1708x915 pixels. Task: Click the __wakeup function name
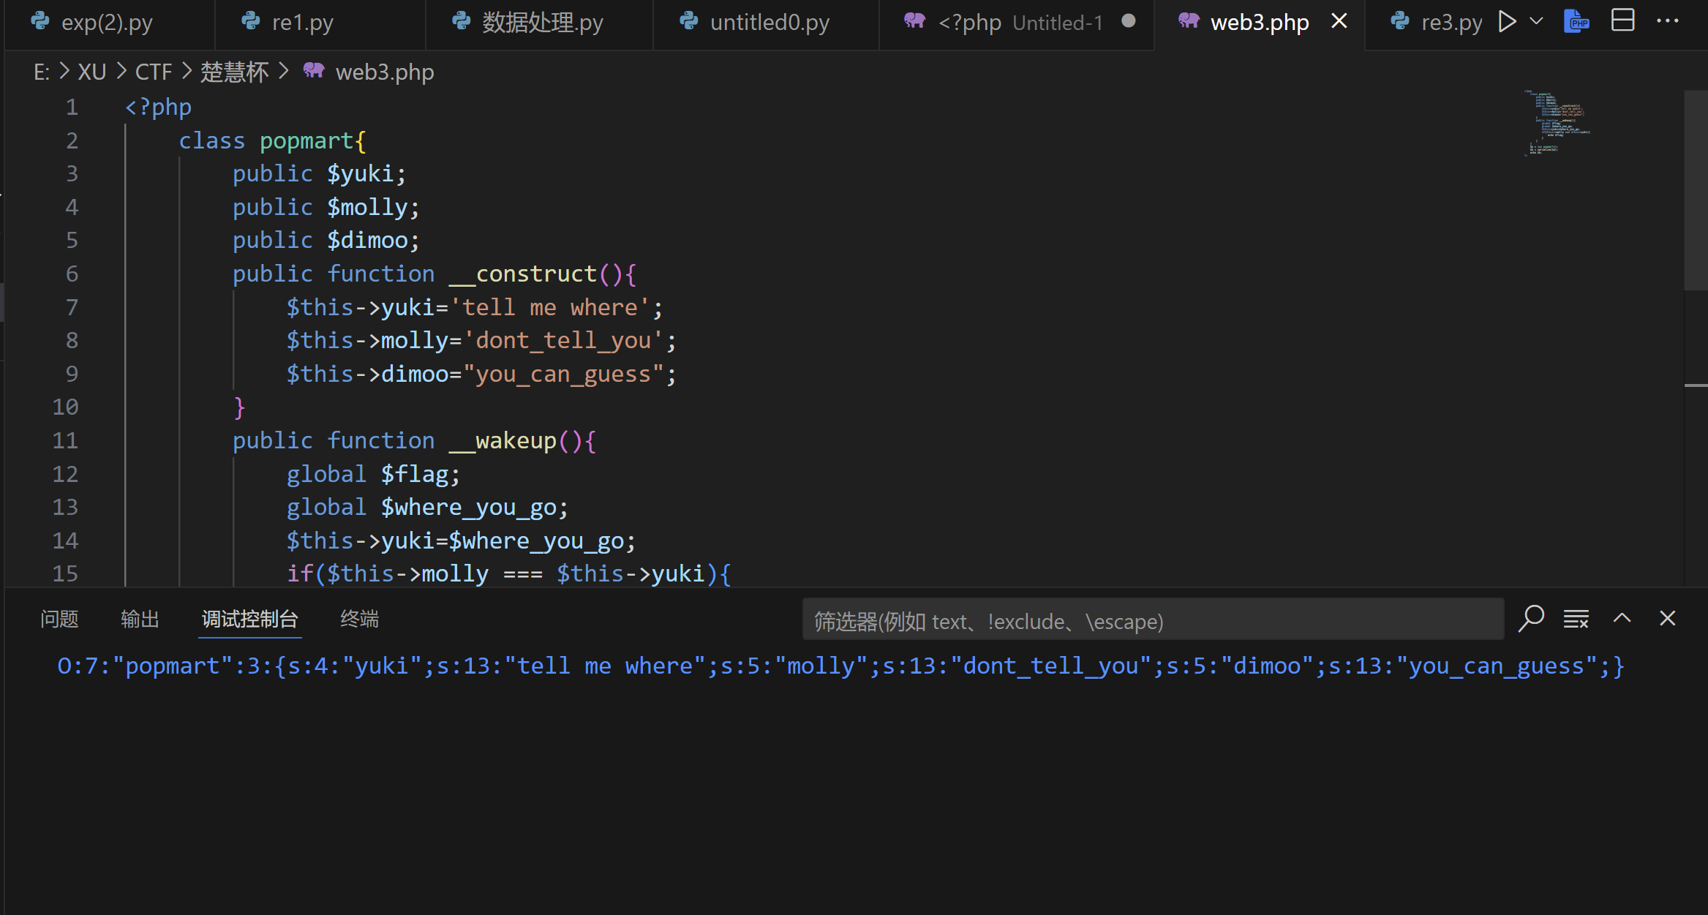point(503,440)
